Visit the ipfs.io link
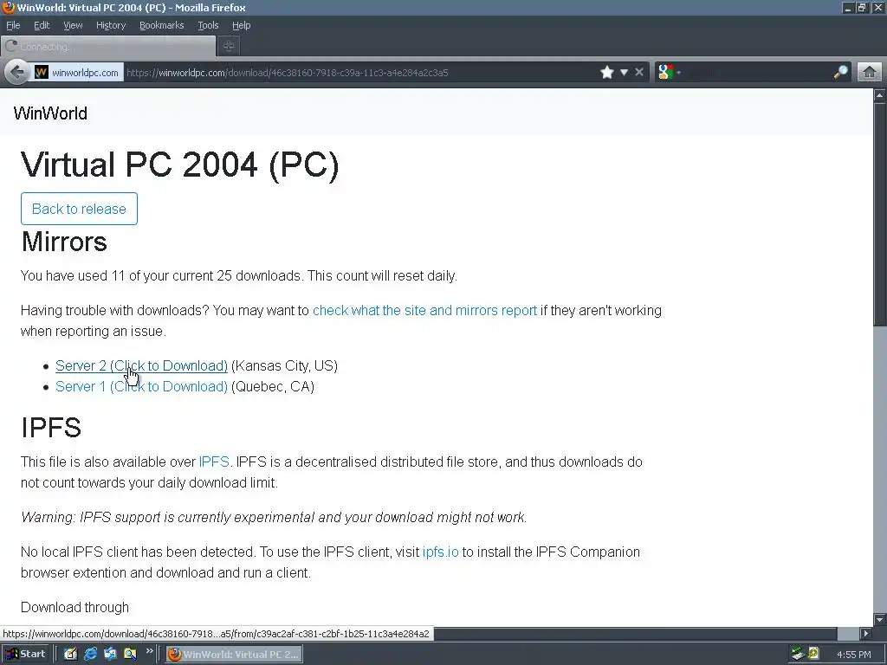The height and width of the screenshot is (665, 887). point(441,552)
